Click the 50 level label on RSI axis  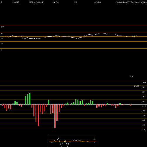(x=2, y=39)
